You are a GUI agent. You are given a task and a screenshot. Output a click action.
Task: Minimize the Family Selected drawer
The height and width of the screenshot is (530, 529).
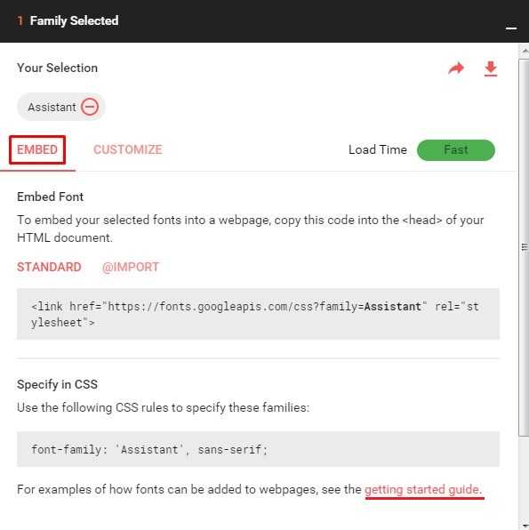[511, 28]
